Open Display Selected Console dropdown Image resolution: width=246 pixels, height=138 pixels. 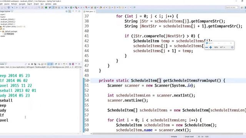point(61,64)
